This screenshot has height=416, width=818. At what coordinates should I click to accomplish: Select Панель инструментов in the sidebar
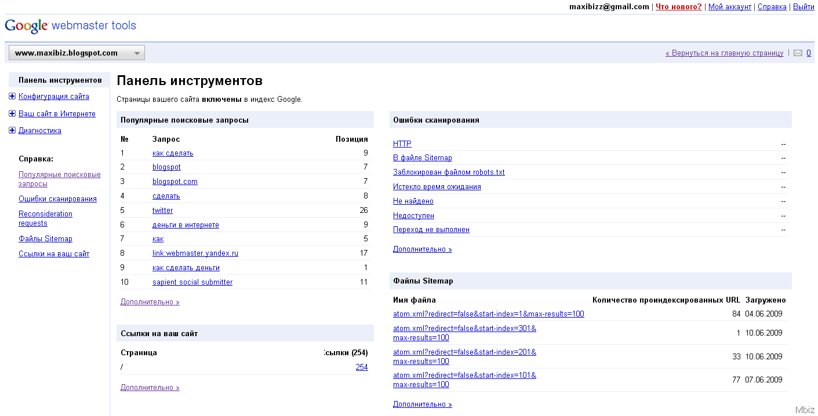(x=60, y=80)
